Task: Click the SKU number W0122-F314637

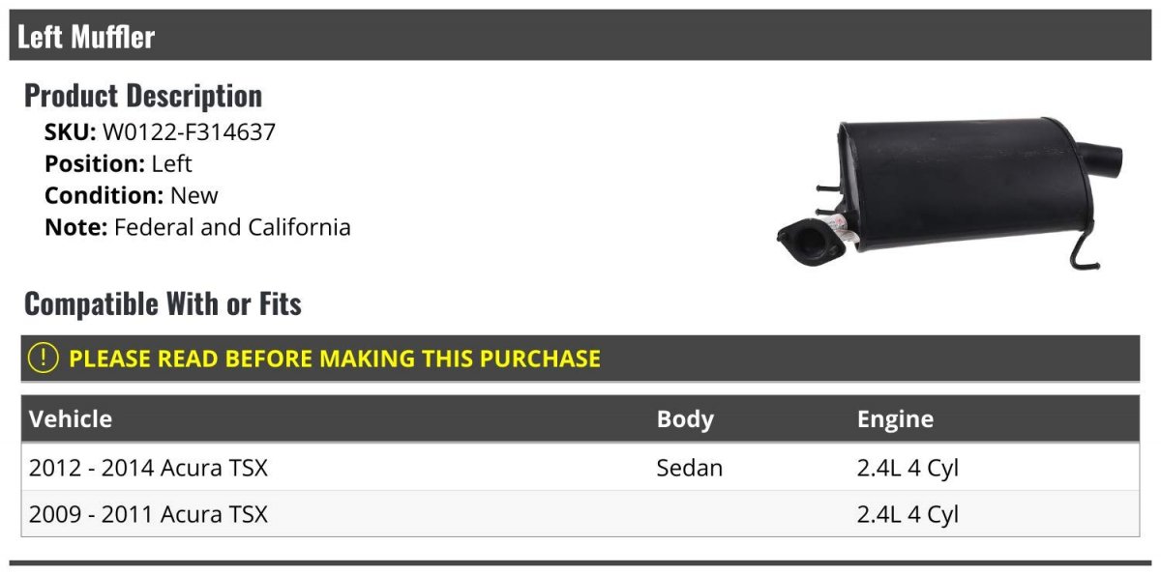Action: tap(189, 132)
